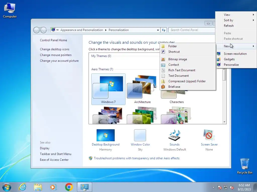Create a new Contact

pyautogui.click(x=188, y=65)
